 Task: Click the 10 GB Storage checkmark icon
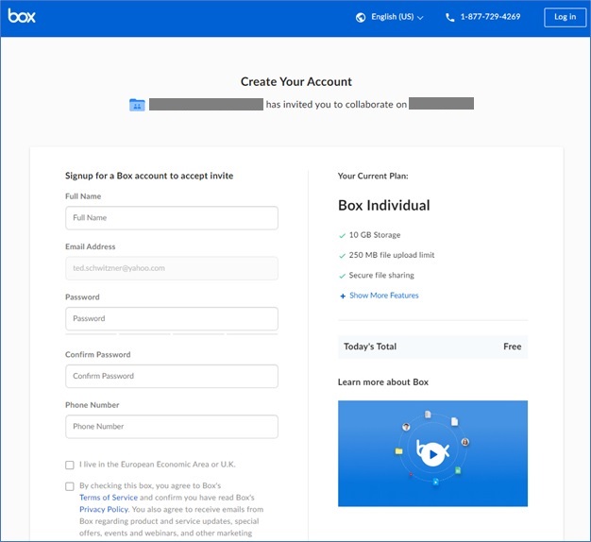[343, 235]
